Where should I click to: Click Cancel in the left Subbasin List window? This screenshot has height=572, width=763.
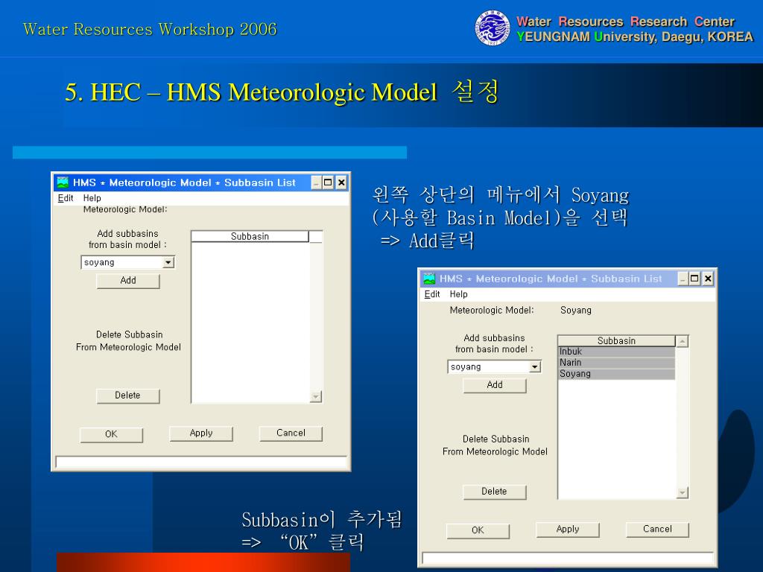coord(291,433)
